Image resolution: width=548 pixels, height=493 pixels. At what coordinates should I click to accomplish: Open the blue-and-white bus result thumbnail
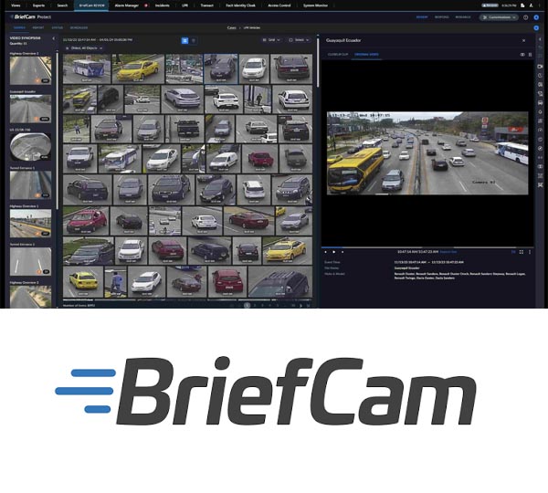point(87,68)
